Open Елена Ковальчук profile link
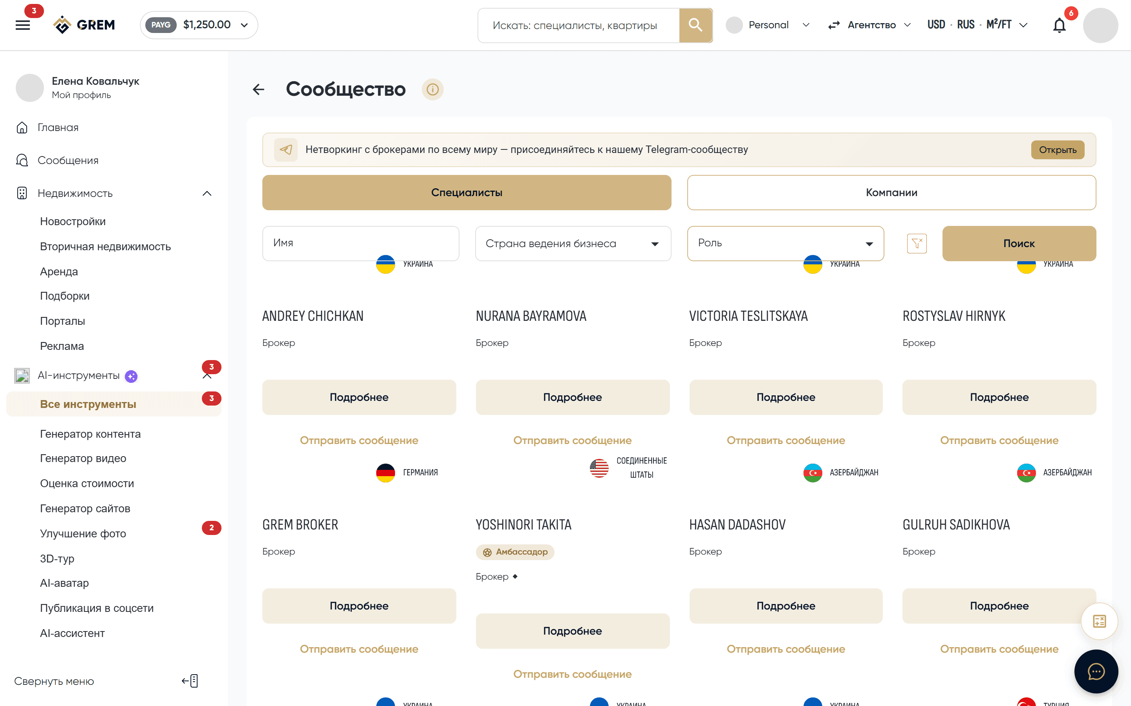1131x706 pixels. (95, 87)
